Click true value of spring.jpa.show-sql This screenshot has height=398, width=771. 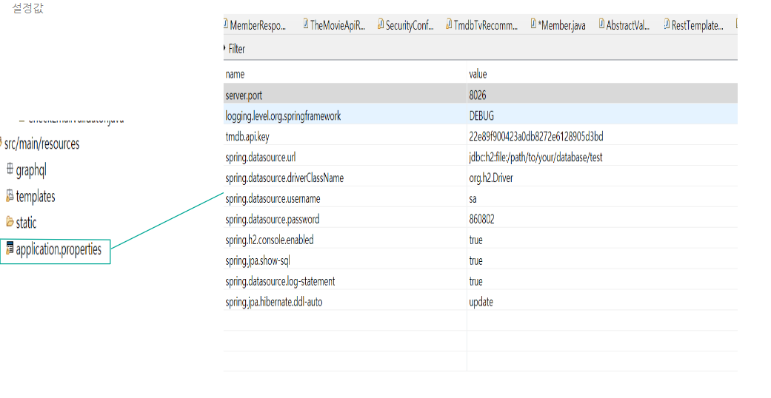(x=475, y=260)
